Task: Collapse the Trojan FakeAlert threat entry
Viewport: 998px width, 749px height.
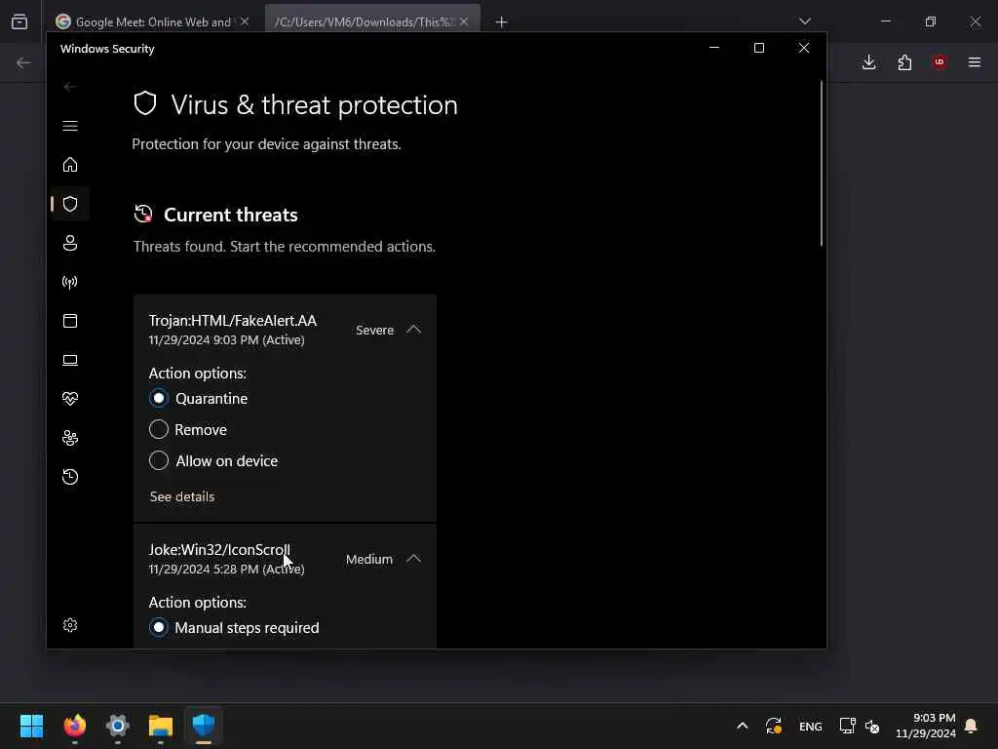Action: point(413,330)
